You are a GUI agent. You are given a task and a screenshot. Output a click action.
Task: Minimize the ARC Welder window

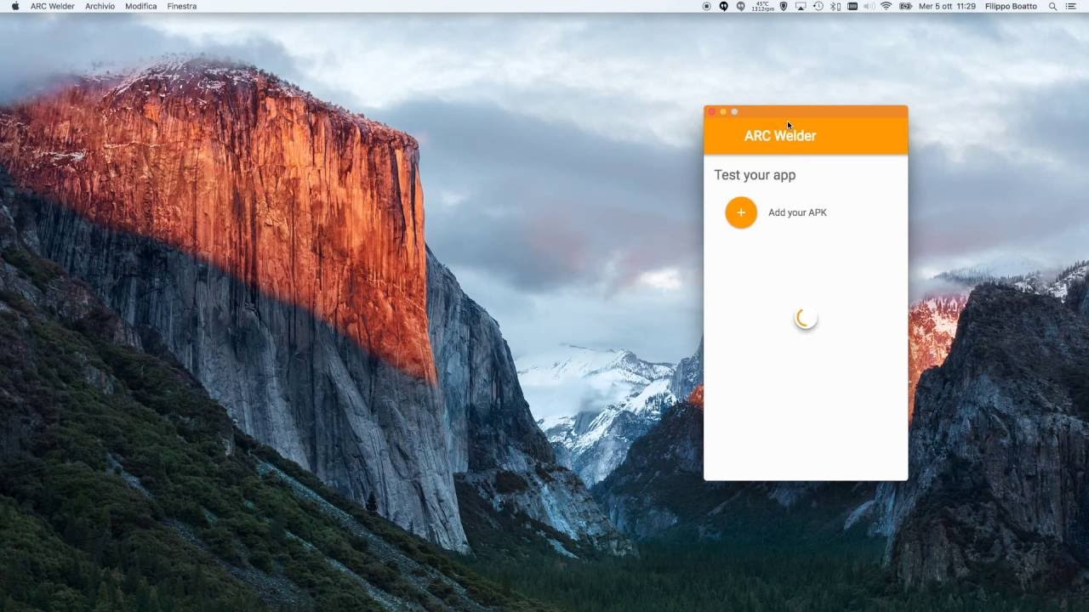click(x=723, y=111)
